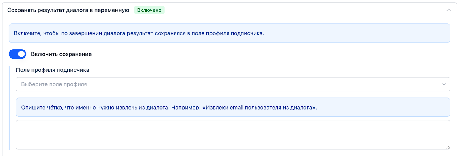The width and height of the screenshot is (462, 162).
Task: Click the "Поле профиля подписчика" field label
Action: [x=53, y=70]
